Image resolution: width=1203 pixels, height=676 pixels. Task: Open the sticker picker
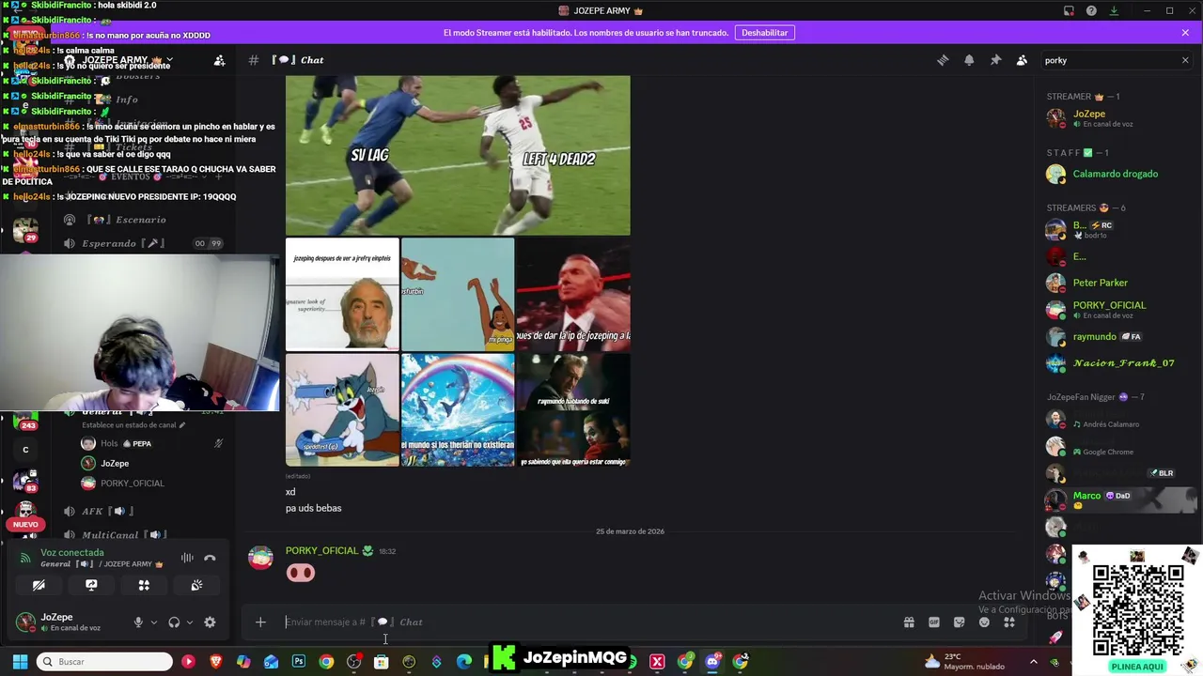[959, 622]
